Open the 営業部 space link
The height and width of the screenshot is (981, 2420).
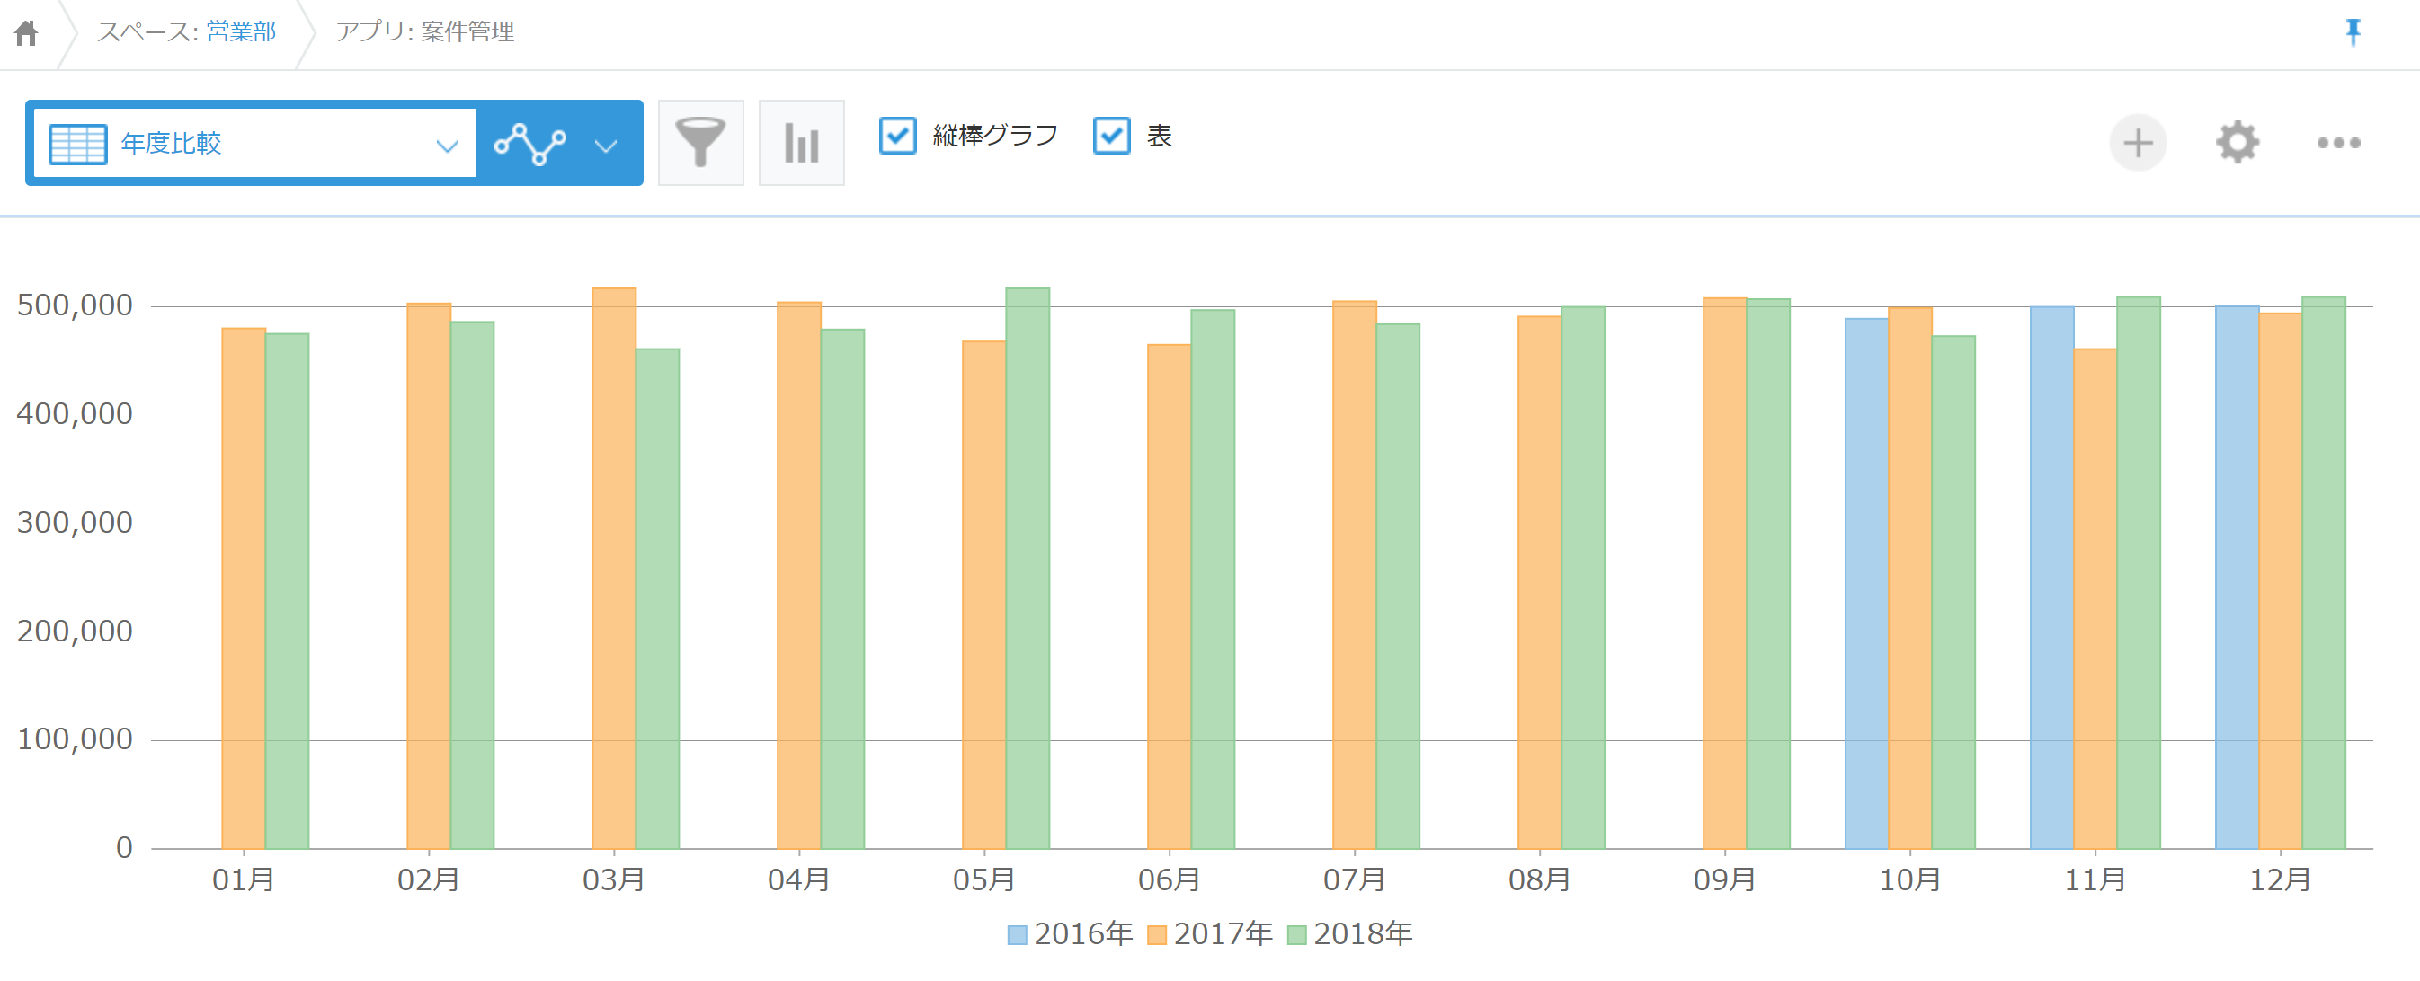[242, 32]
